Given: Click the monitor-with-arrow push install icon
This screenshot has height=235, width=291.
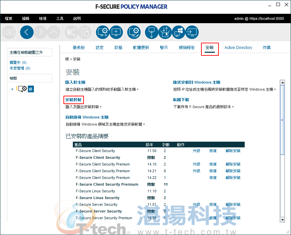Looking at the screenshot, I should point(192,32).
